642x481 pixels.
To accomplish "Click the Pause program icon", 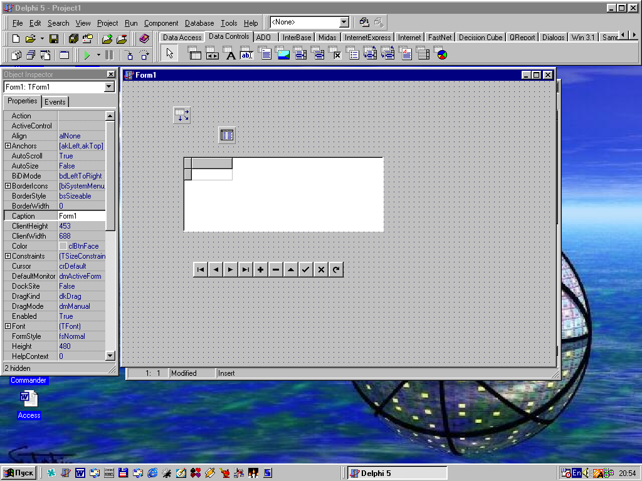I will (x=109, y=55).
